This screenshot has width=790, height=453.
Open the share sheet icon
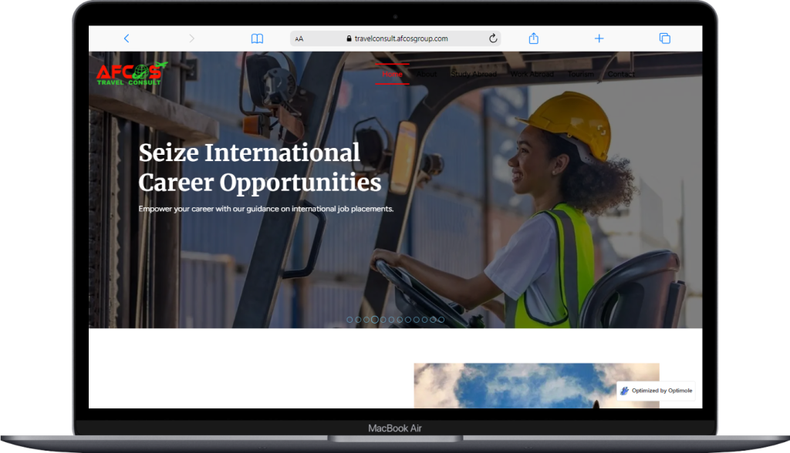pyautogui.click(x=533, y=39)
